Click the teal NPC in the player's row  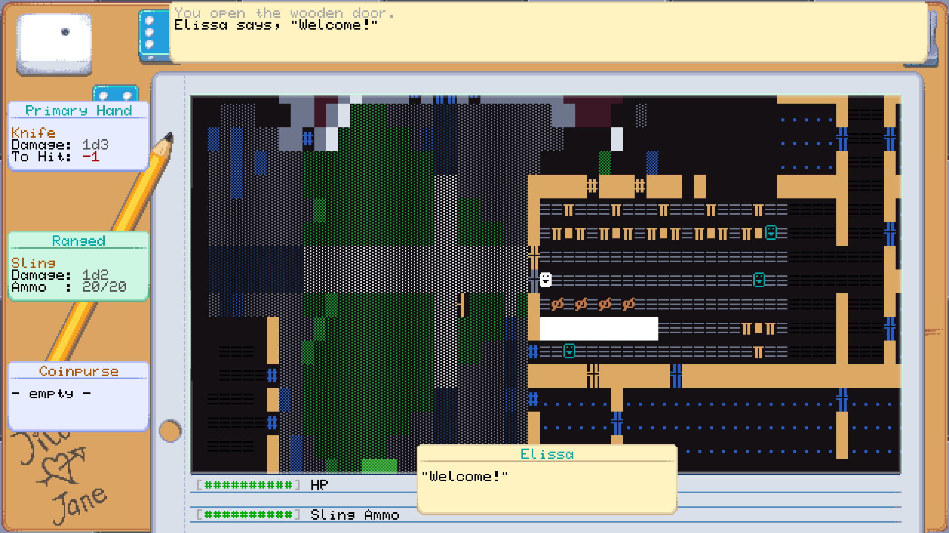[x=759, y=280]
